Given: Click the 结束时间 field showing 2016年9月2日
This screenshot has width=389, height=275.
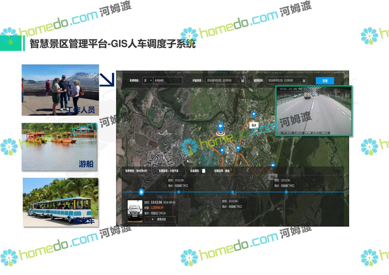Looking at the screenshot, I should click(286, 81).
